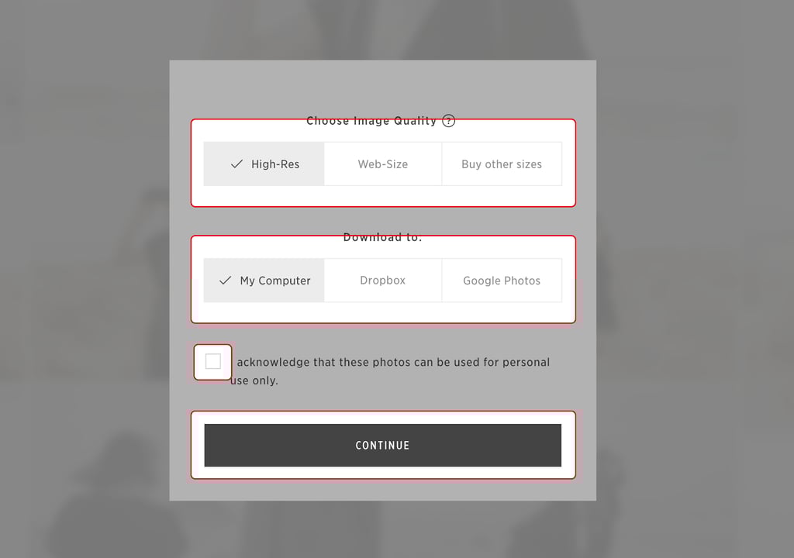Open the Image Quality help question mark

tap(449, 120)
